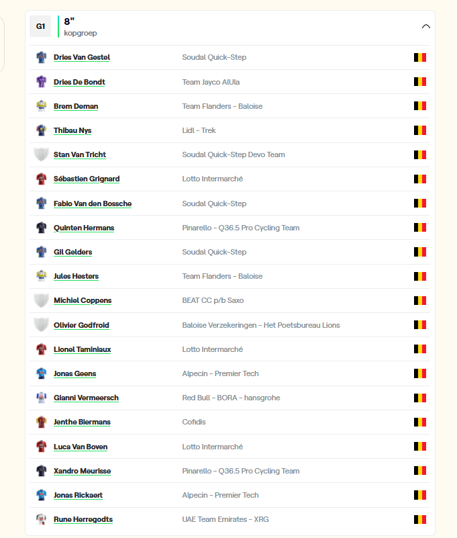Click Belgian flag next to Lionel Taminiaux

(x=420, y=349)
